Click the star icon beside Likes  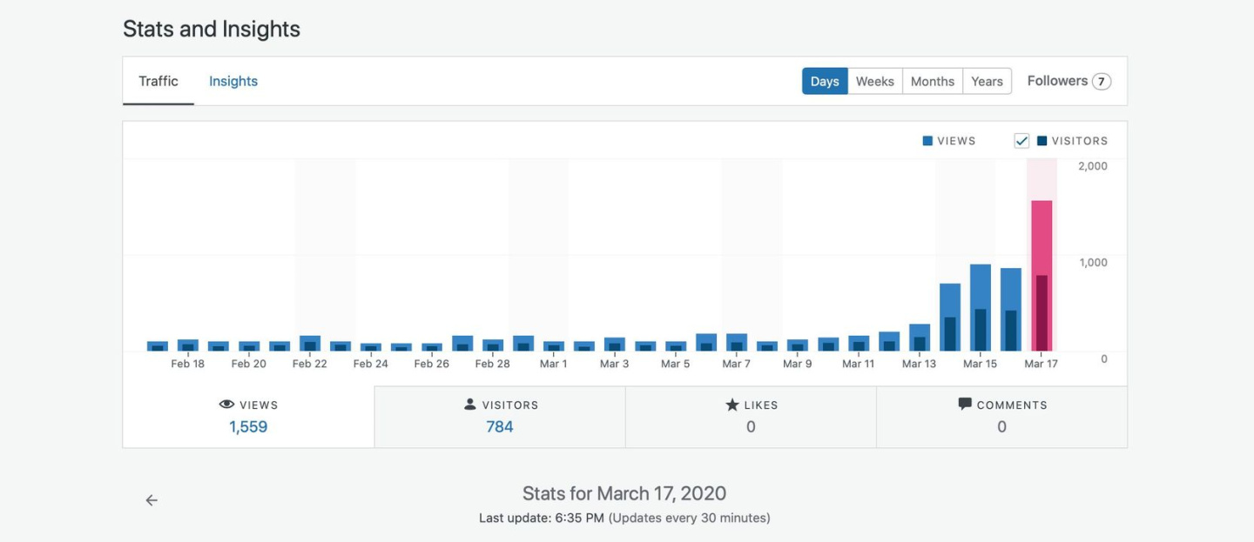coord(732,405)
